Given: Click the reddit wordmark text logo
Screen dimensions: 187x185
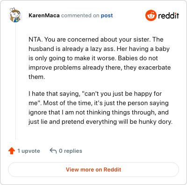Looking at the screenshot, I should pyautogui.click(x=169, y=15).
